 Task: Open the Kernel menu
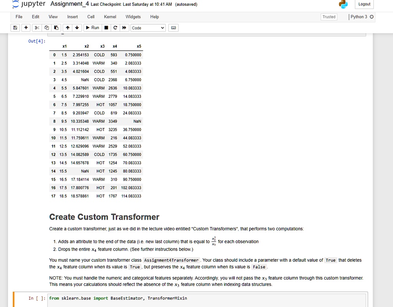pos(110,17)
